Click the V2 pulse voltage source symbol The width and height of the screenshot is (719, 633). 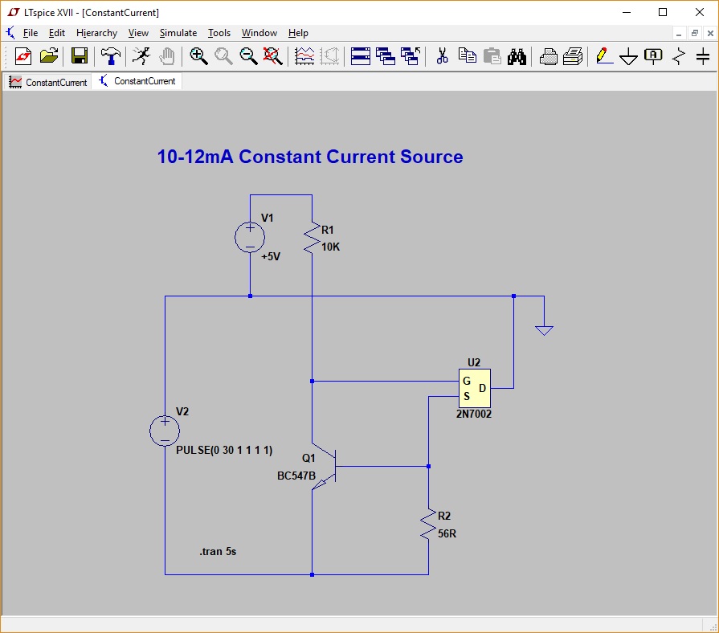pyautogui.click(x=165, y=430)
